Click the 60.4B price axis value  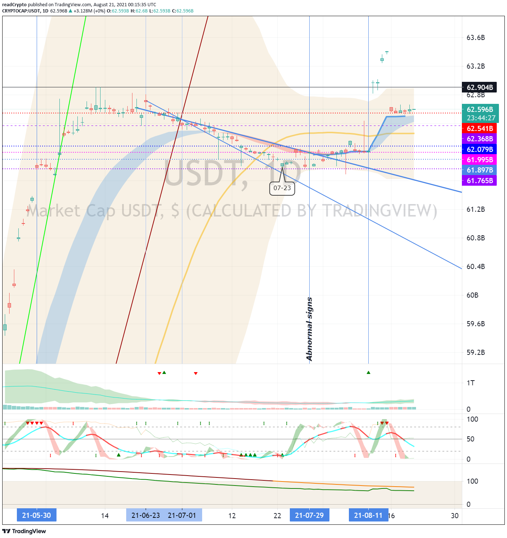[x=475, y=267]
